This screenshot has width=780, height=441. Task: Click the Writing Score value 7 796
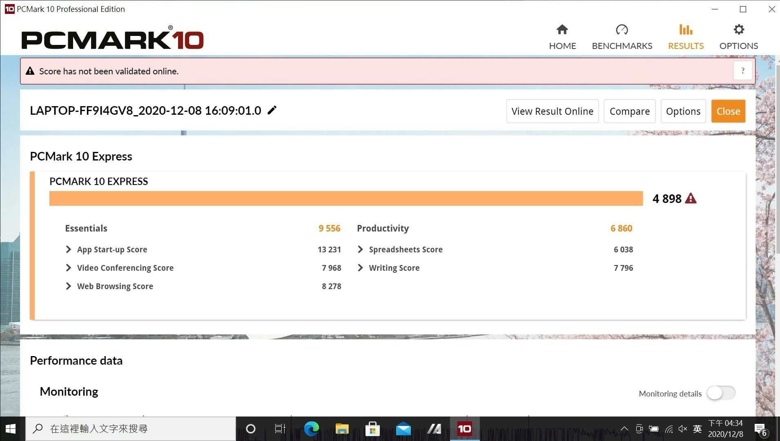click(x=623, y=268)
